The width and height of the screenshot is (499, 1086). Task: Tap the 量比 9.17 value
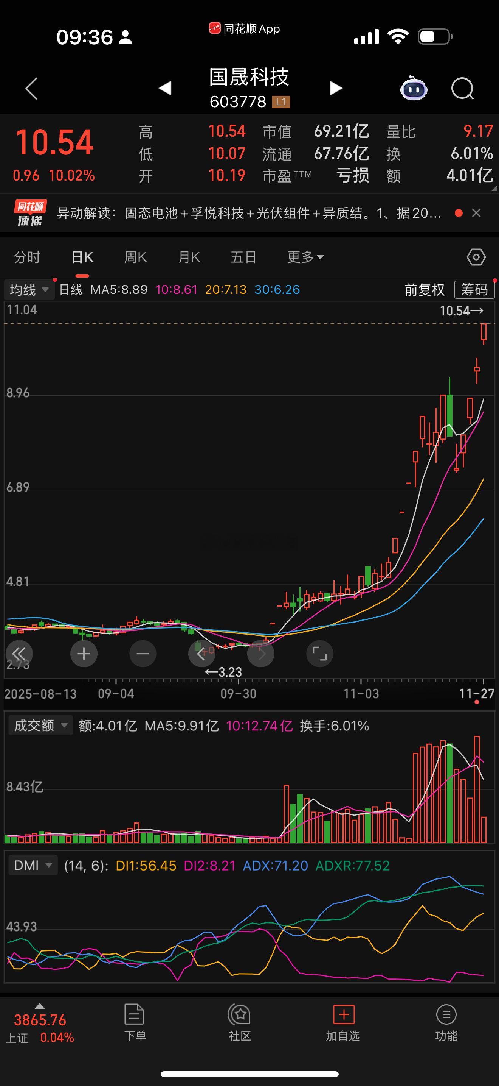click(x=478, y=131)
